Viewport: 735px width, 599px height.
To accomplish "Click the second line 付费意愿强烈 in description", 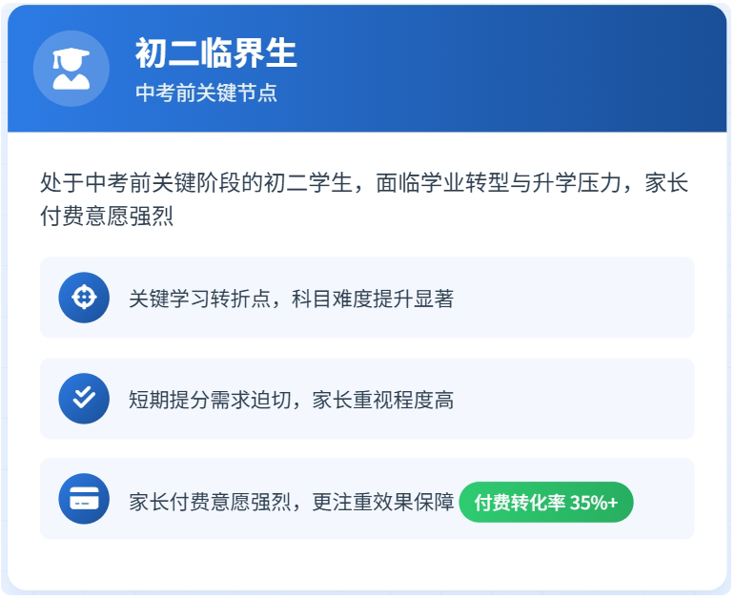I will click(x=107, y=217).
